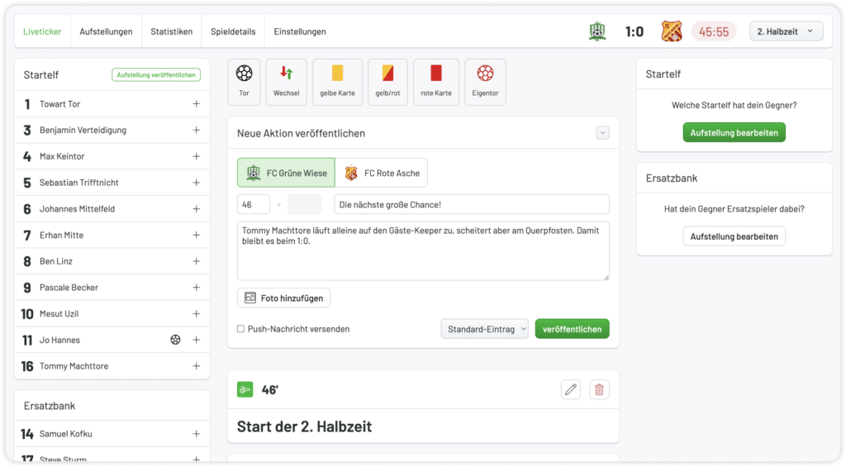Click plus icon for Jo Hannes
The image size is (846, 467).
[x=197, y=340]
